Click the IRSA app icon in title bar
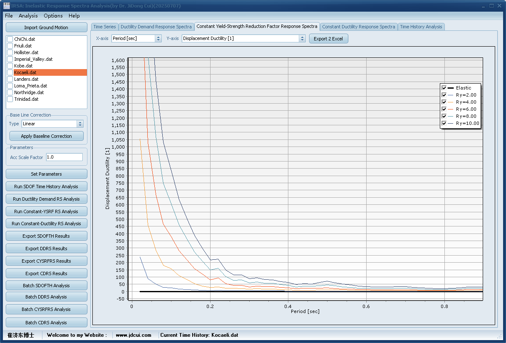 click(6, 6)
